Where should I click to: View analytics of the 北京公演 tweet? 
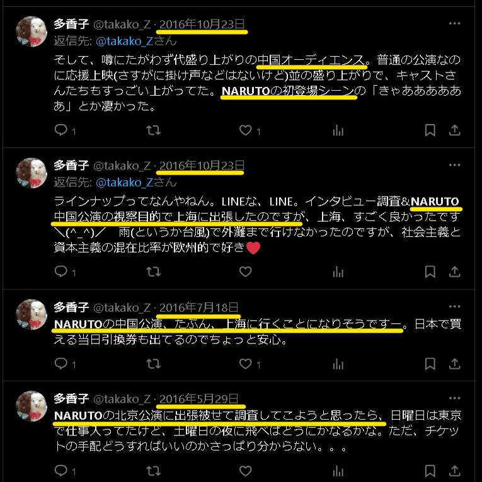tap(338, 471)
